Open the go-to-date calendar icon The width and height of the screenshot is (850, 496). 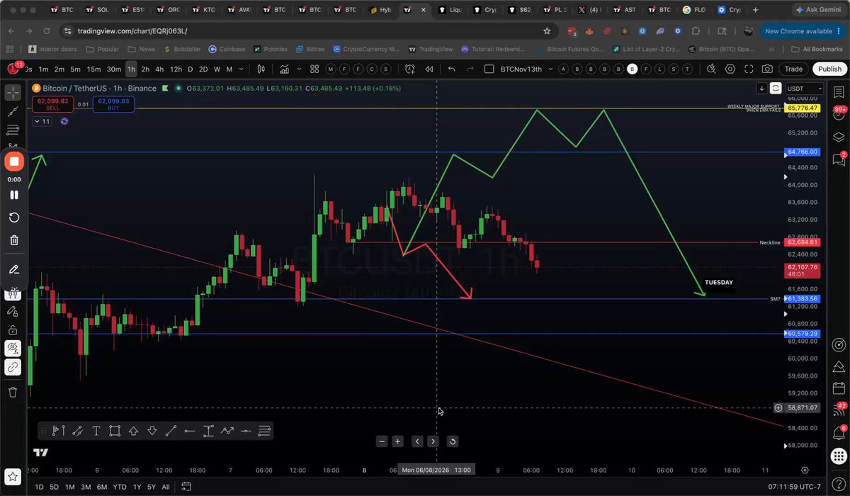pos(187,487)
